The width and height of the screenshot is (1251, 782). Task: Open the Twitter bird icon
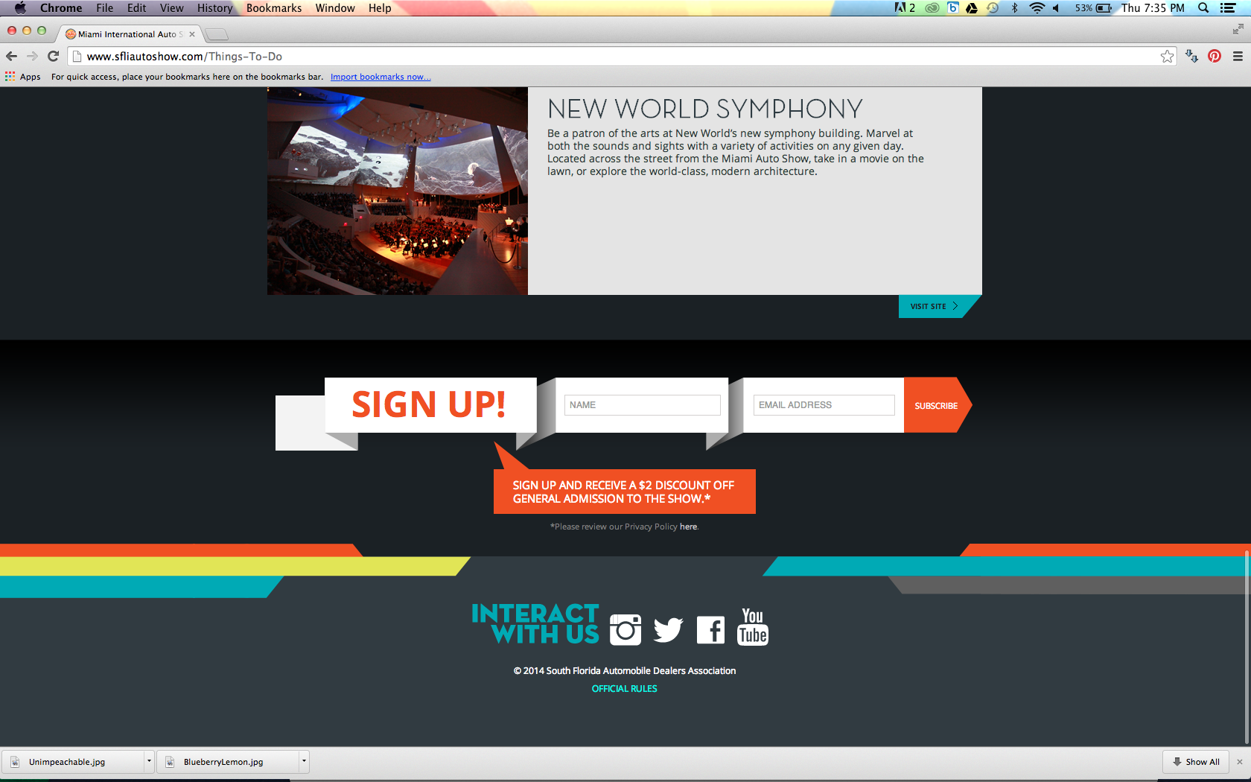pyautogui.click(x=668, y=630)
